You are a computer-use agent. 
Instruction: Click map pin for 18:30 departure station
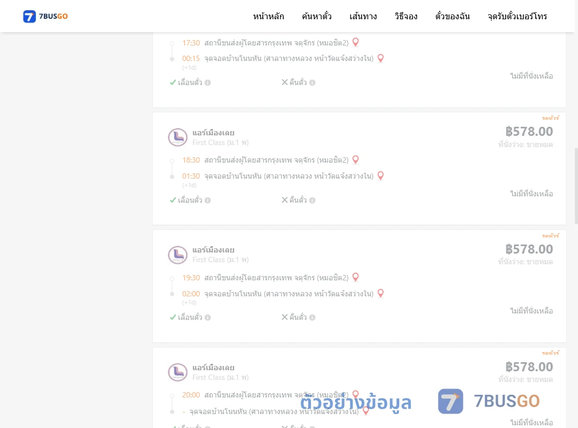coord(356,159)
